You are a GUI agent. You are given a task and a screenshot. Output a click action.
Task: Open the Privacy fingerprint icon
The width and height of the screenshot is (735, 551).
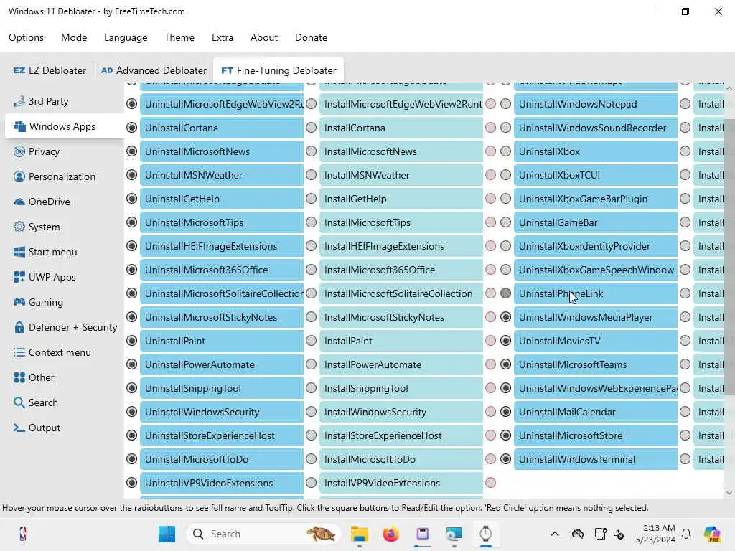coord(19,151)
